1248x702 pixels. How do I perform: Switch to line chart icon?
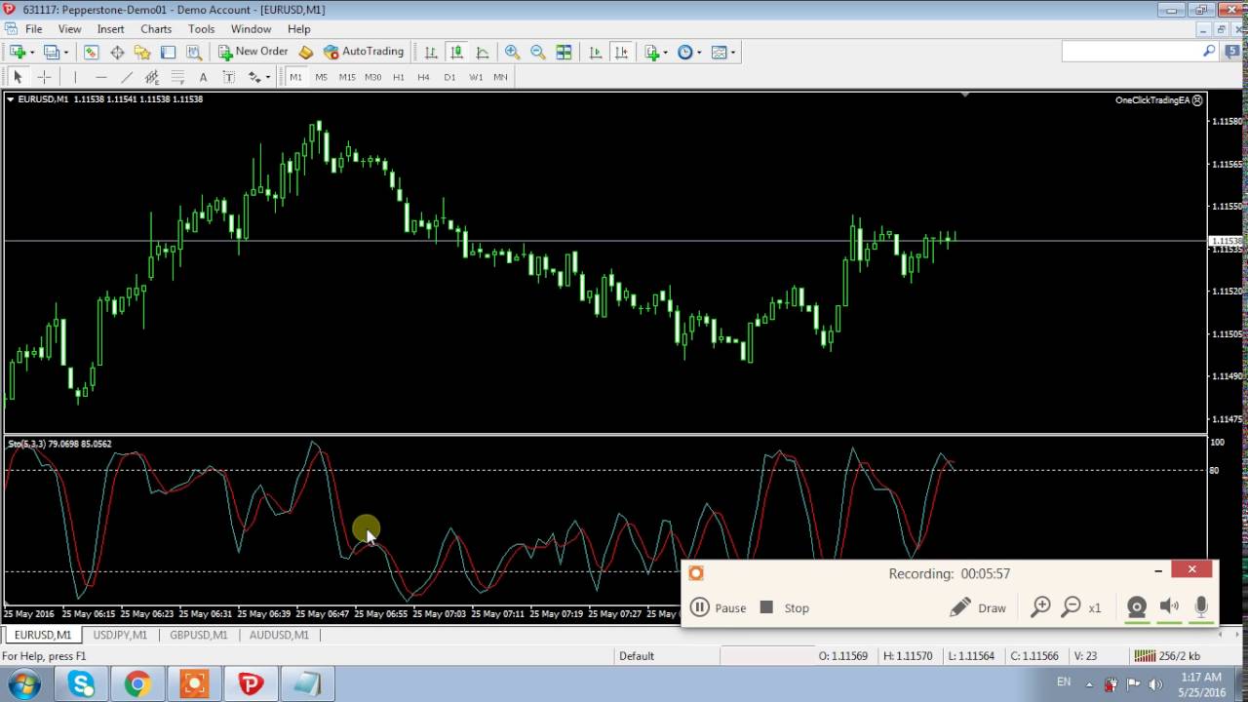[482, 52]
